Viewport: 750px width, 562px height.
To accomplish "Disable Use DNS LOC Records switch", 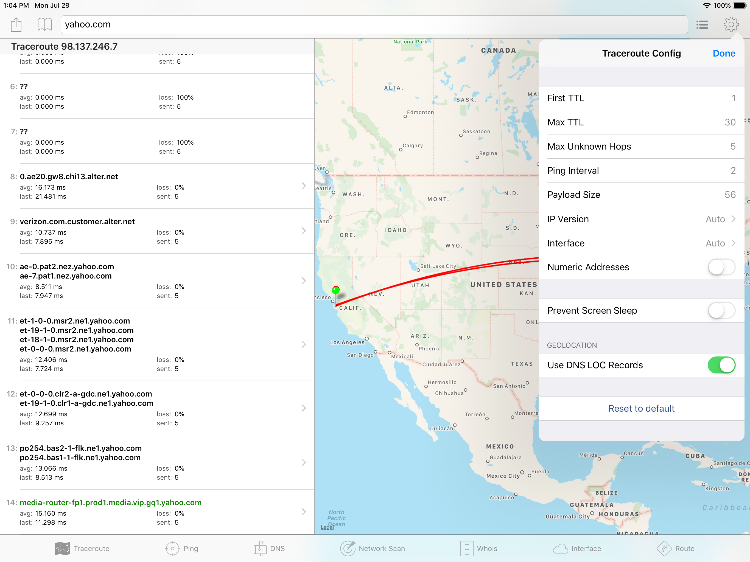I will pyautogui.click(x=721, y=365).
